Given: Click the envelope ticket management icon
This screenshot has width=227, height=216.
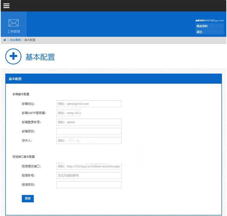Looking at the screenshot, I should 14,23.
